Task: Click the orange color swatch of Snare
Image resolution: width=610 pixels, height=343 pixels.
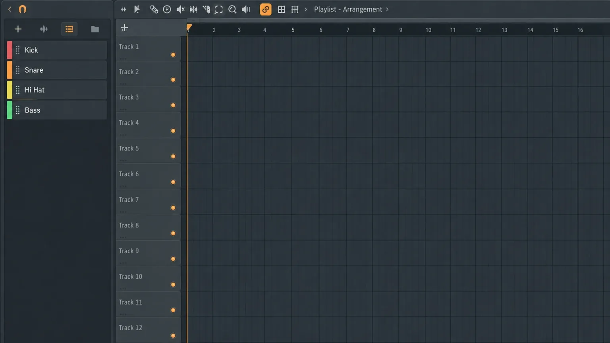Action: [x=10, y=70]
